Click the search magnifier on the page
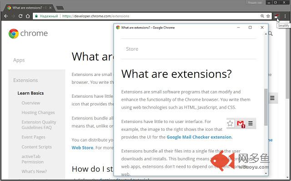This screenshot has width=291, height=181. pyautogui.click(x=271, y=33)
